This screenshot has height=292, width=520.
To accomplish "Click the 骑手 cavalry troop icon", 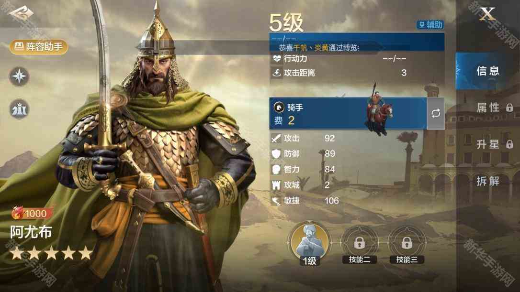I will [x=279, y=107].
